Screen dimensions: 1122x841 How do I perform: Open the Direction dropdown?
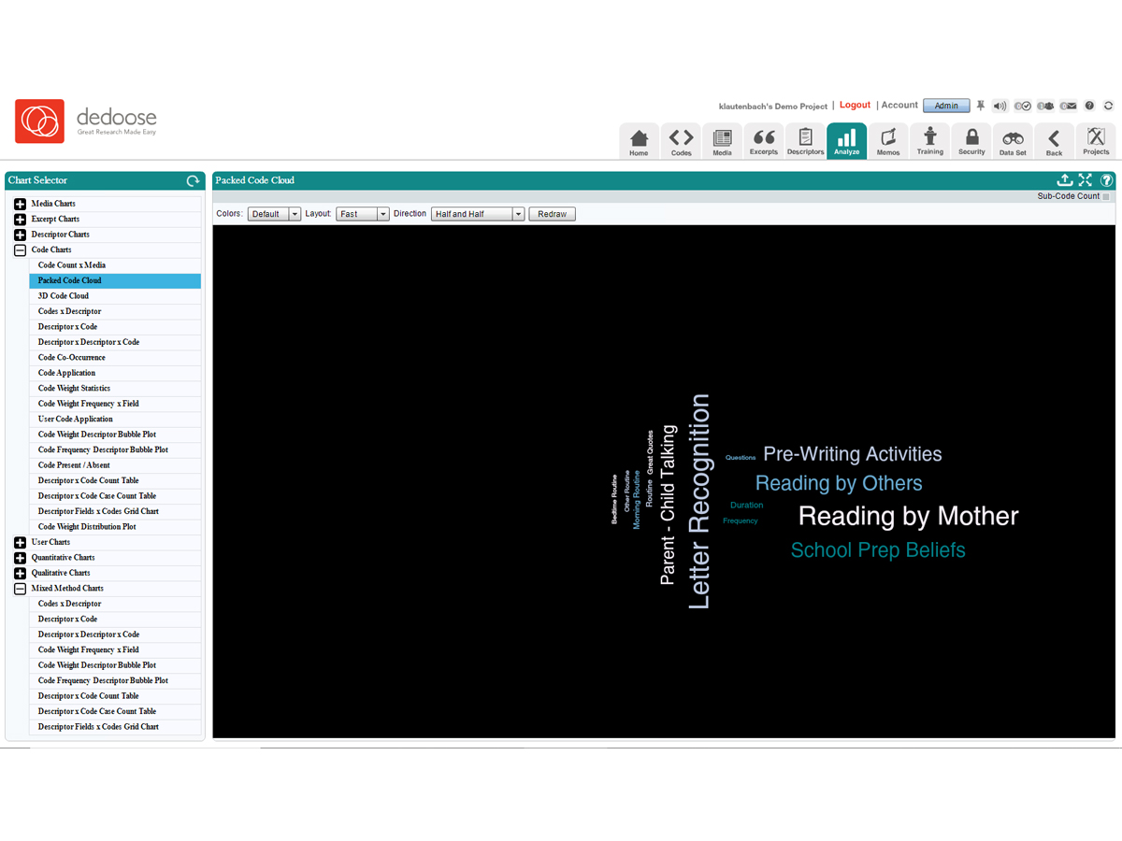[478, 214]
